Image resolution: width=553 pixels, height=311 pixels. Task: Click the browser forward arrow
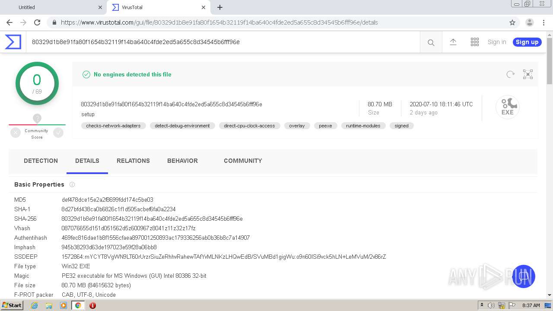pos(23,22)
